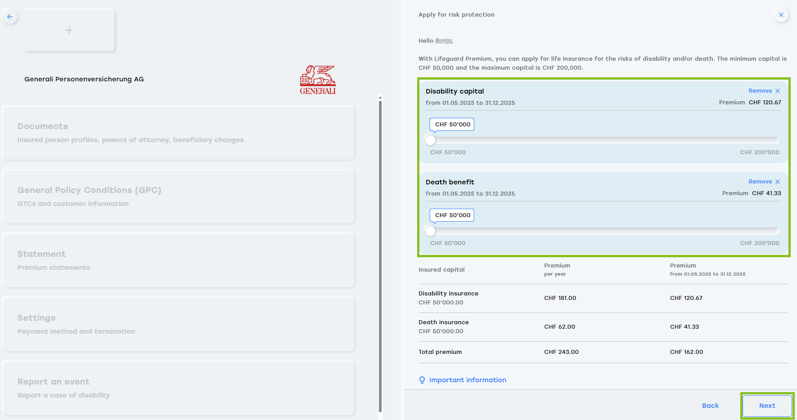The image size is (797, 420).
Task: Click the Generali lion logo
Action: pyautogui.click(x=318, y=80)
